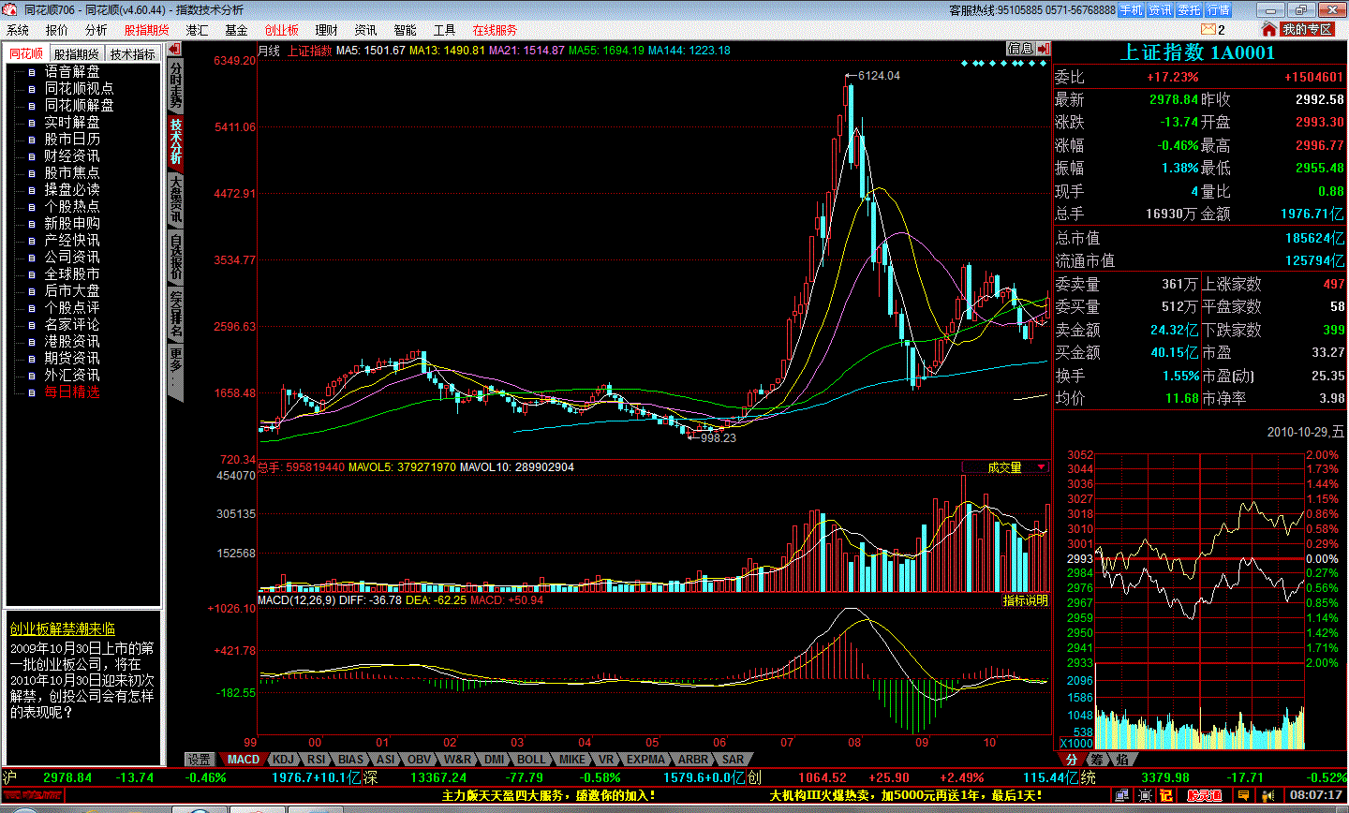Click the 手机 button in the title bar
The image size is (1349, 813).
tap(1132, 10)
